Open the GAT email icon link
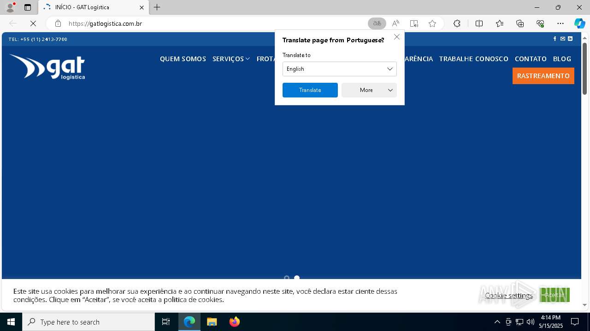Screen dimensions: 590x331 pyautogui.click(x=562, y=39)
